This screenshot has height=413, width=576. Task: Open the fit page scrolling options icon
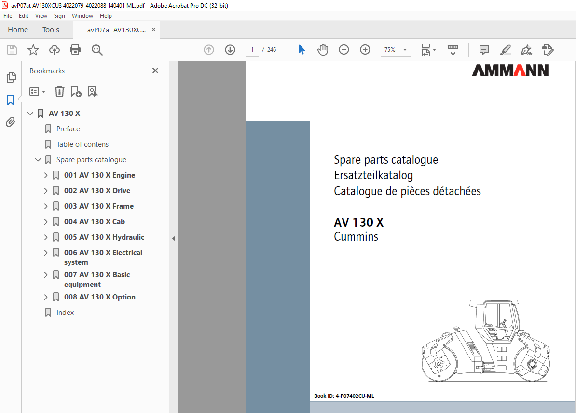[428, 50]
